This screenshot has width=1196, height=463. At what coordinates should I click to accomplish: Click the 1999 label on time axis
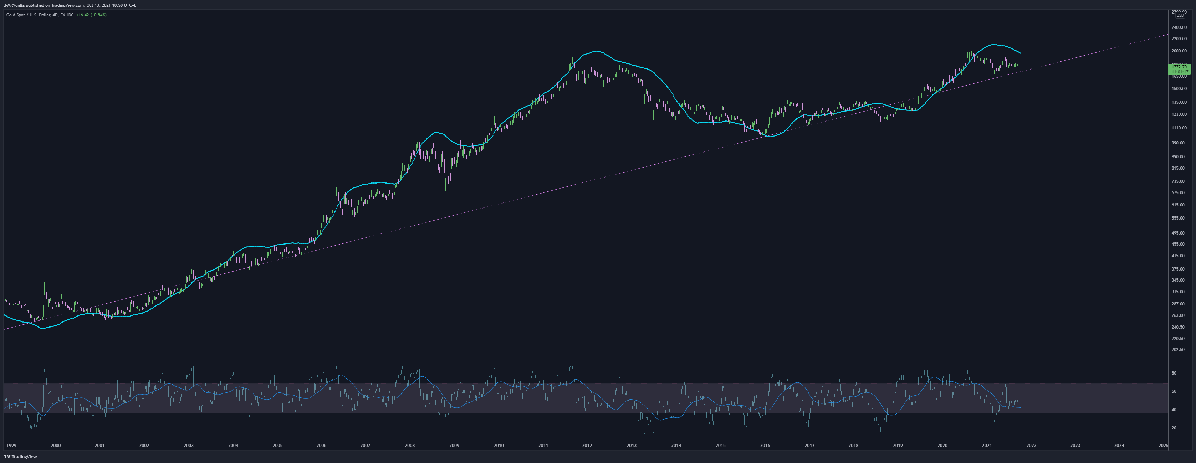point(11,446)
